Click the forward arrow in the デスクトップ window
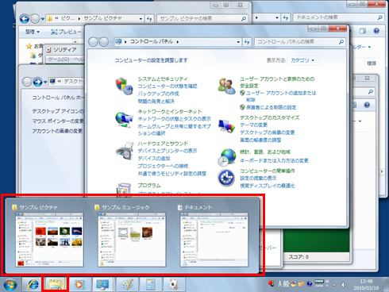The height and width of the screenshot is (292, 389). pyautogui.click(x=37, y=82)
